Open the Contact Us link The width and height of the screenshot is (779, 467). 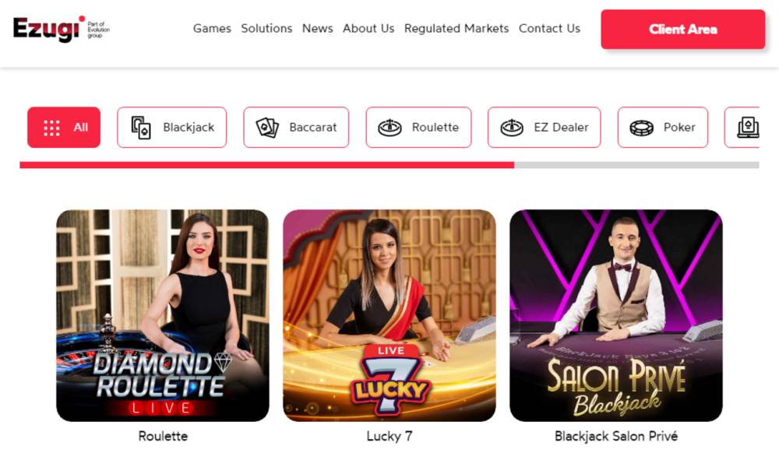pos(549,29)
